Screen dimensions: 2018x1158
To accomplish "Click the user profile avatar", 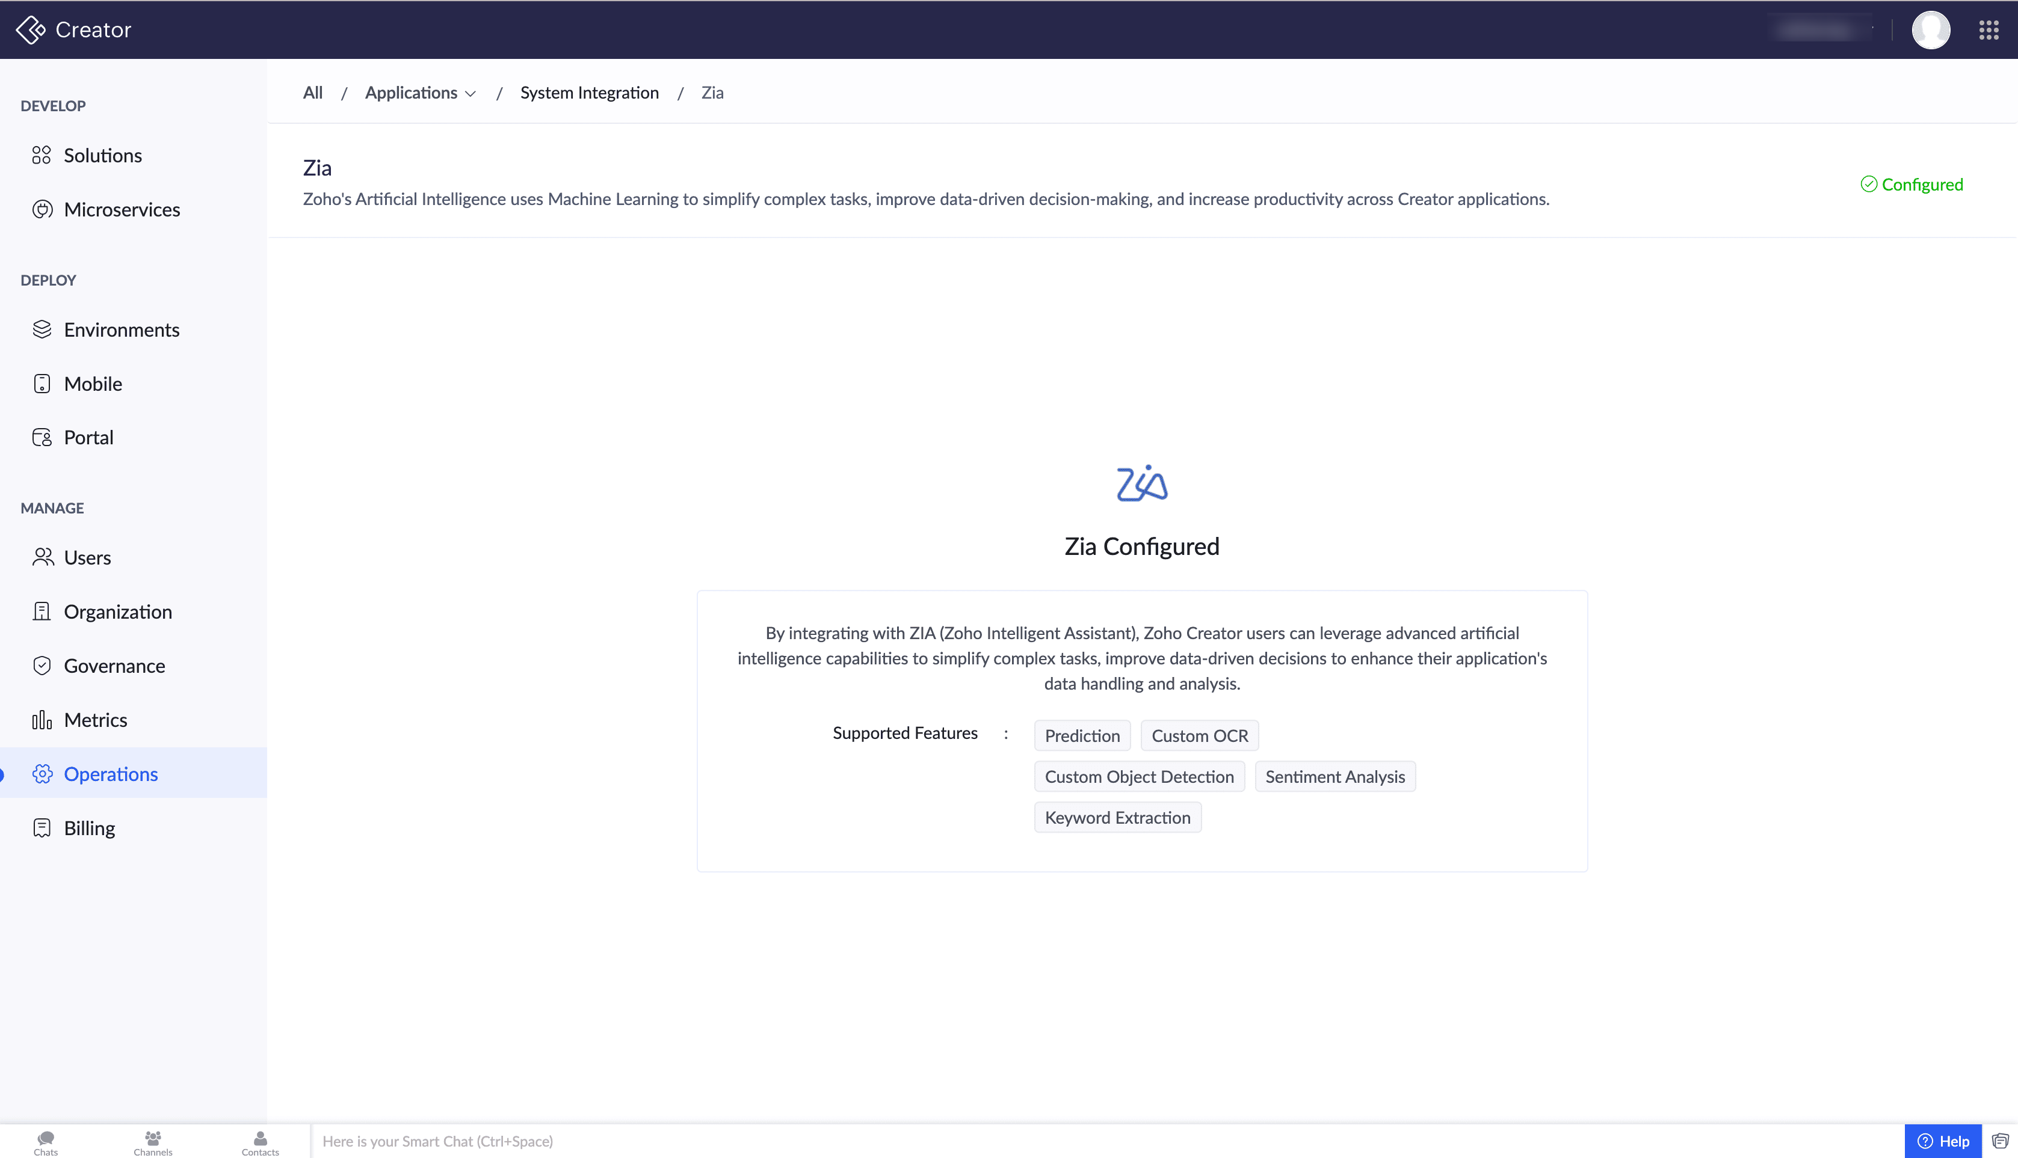I will pos(1931,30).
